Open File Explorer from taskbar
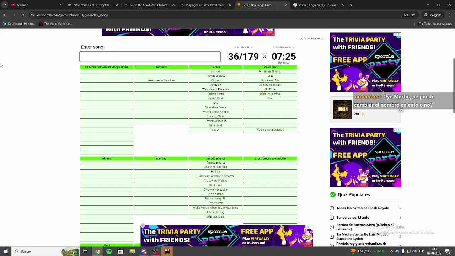Screen dimensions: 455x256 pos(132,251)
